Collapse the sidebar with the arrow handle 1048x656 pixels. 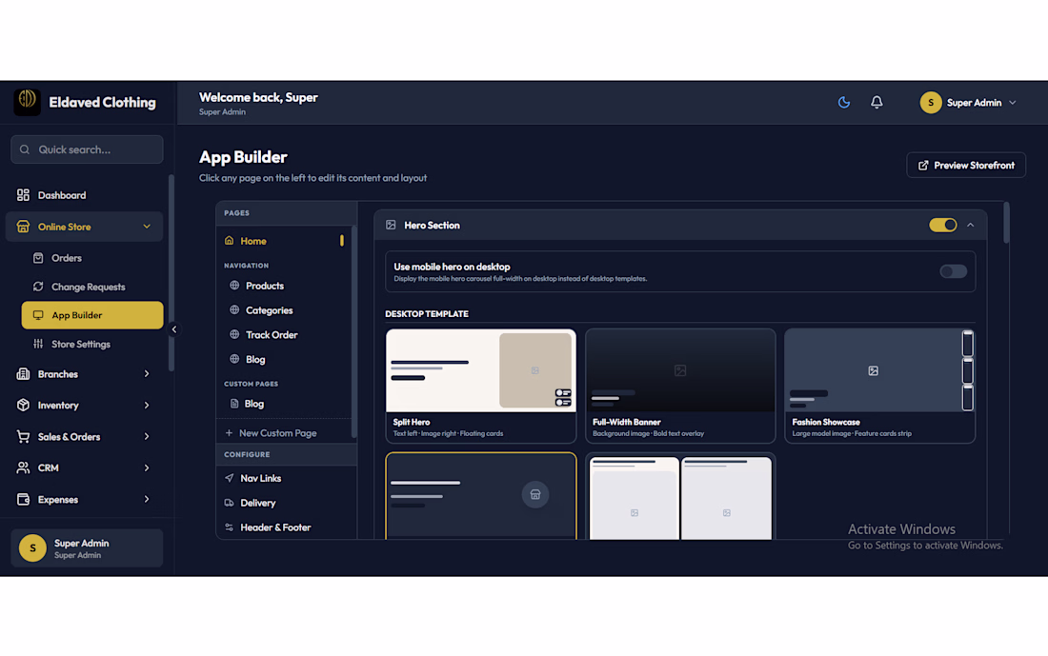pyautogui.click(x=173, y=329)
